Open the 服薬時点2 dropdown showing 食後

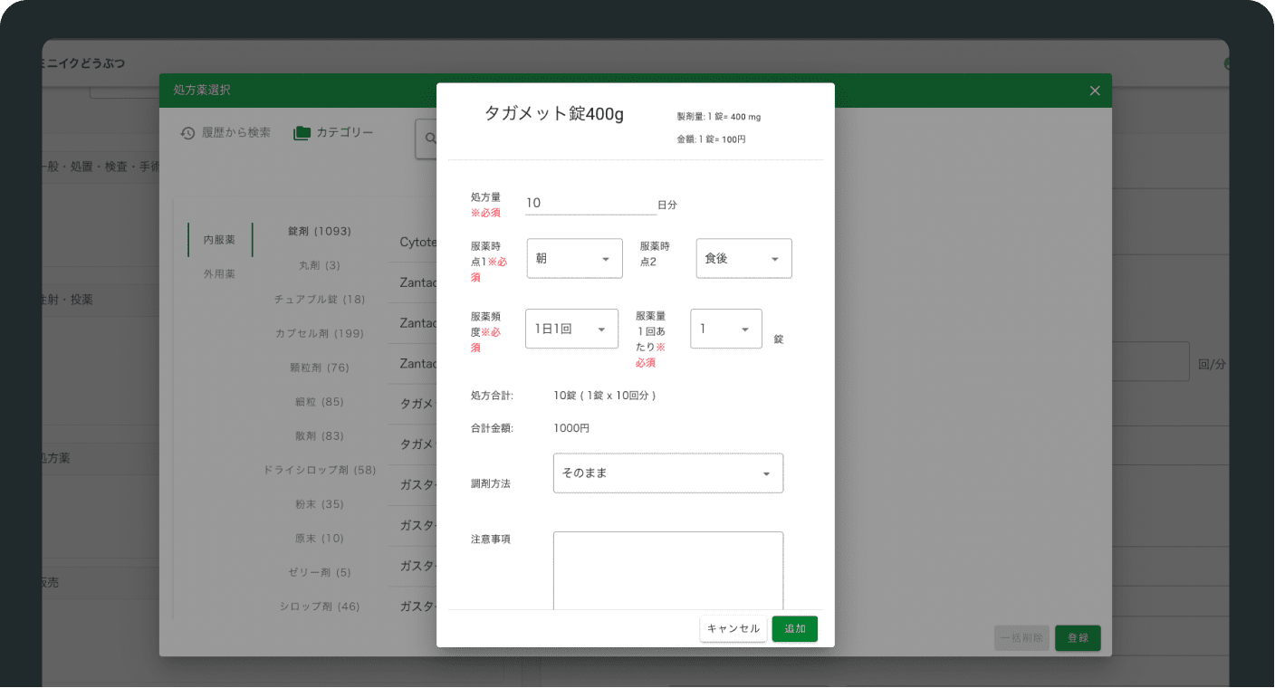744,258
